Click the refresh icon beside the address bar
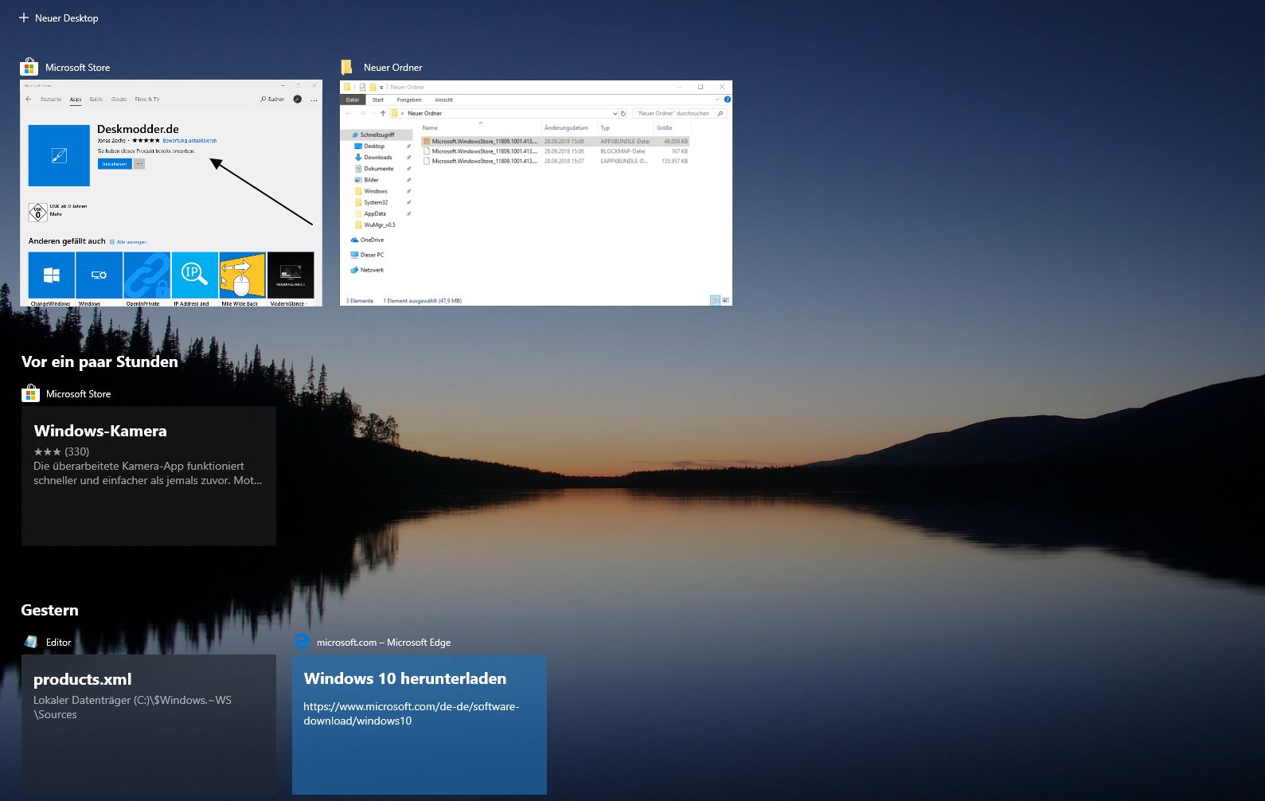1265x801 pixels. (623, 113)
